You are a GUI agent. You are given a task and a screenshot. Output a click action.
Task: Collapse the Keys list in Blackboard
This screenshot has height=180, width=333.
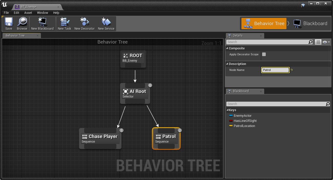tap(228, 110)
